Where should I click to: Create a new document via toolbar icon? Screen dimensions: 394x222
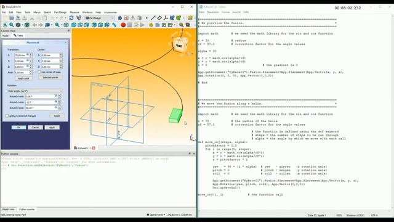pos(6,18)
